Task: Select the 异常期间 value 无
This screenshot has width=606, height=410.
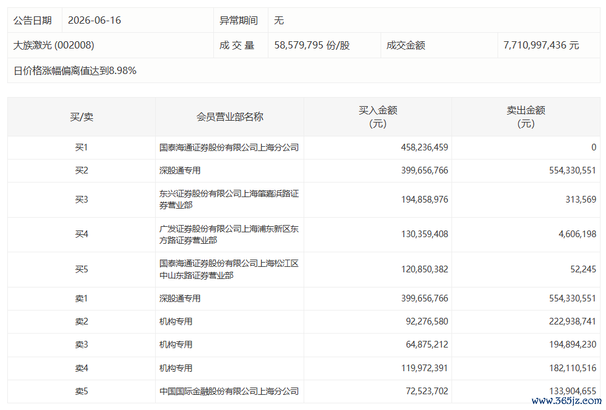Action: click(x=279, y=20)
